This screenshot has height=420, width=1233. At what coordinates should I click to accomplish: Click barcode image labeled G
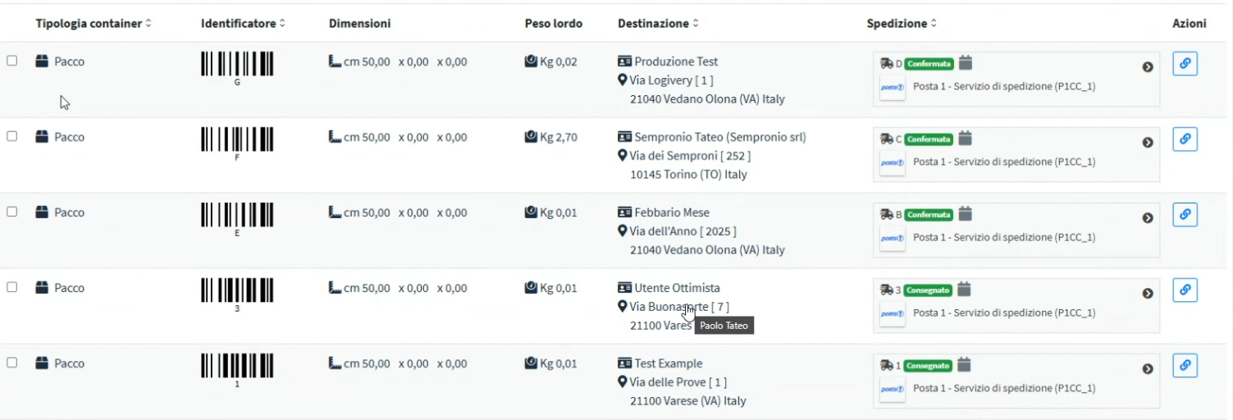tap(237, 64)
